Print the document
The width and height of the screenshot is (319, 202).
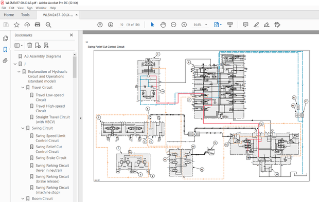(38, 25)
